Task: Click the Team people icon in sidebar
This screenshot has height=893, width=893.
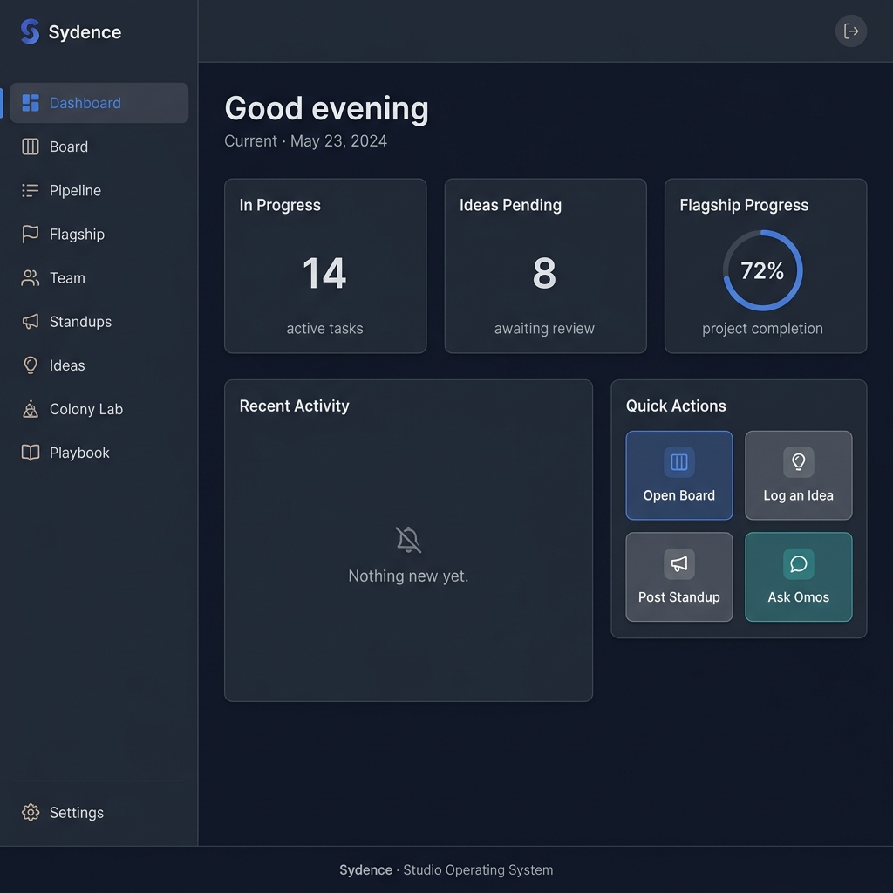Action: point(31,278)
